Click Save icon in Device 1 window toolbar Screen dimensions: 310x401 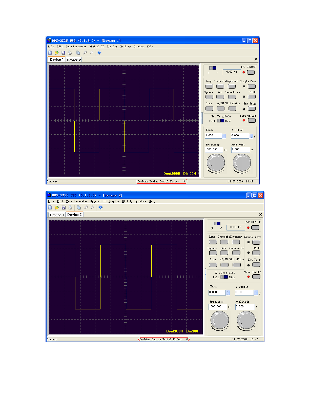coord(63,53)
